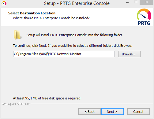Click the large PRTG gauge logo graphic

point(144,14)
